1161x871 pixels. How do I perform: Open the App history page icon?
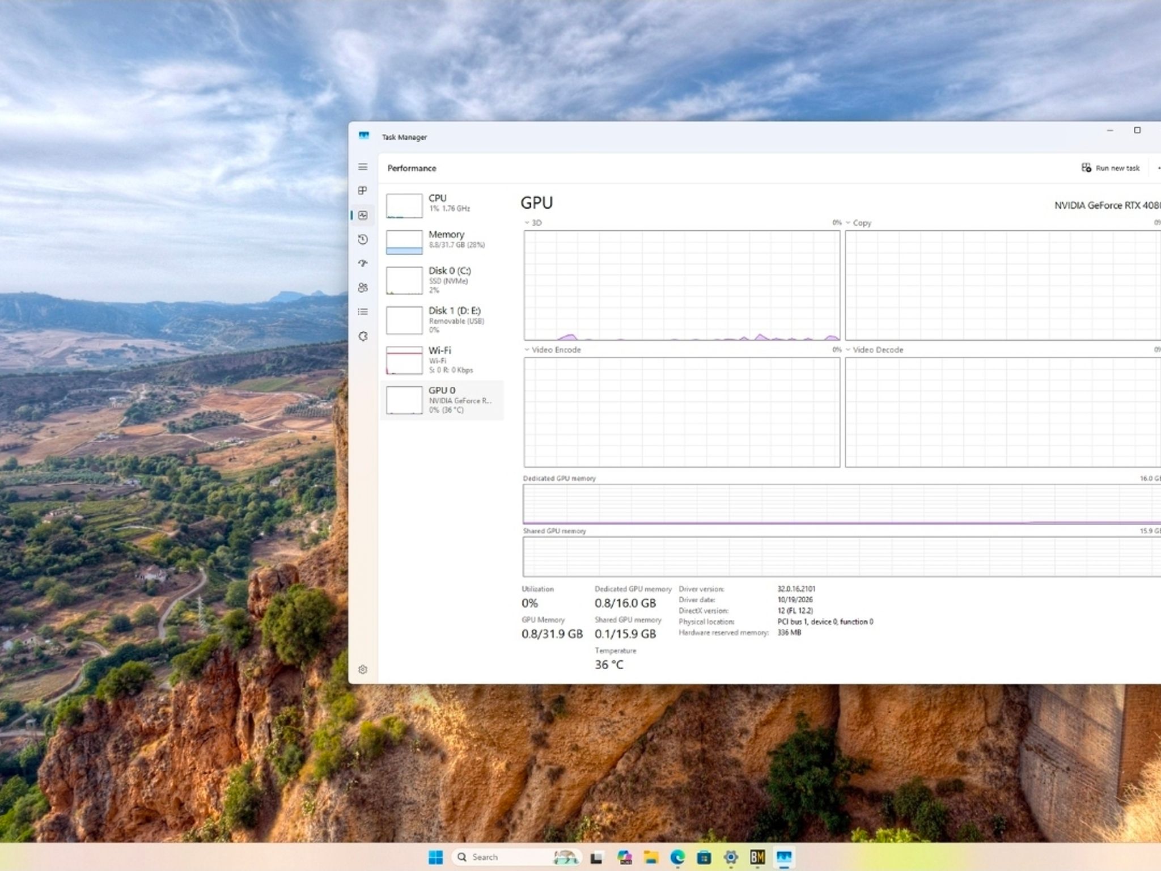click(363, 240)
